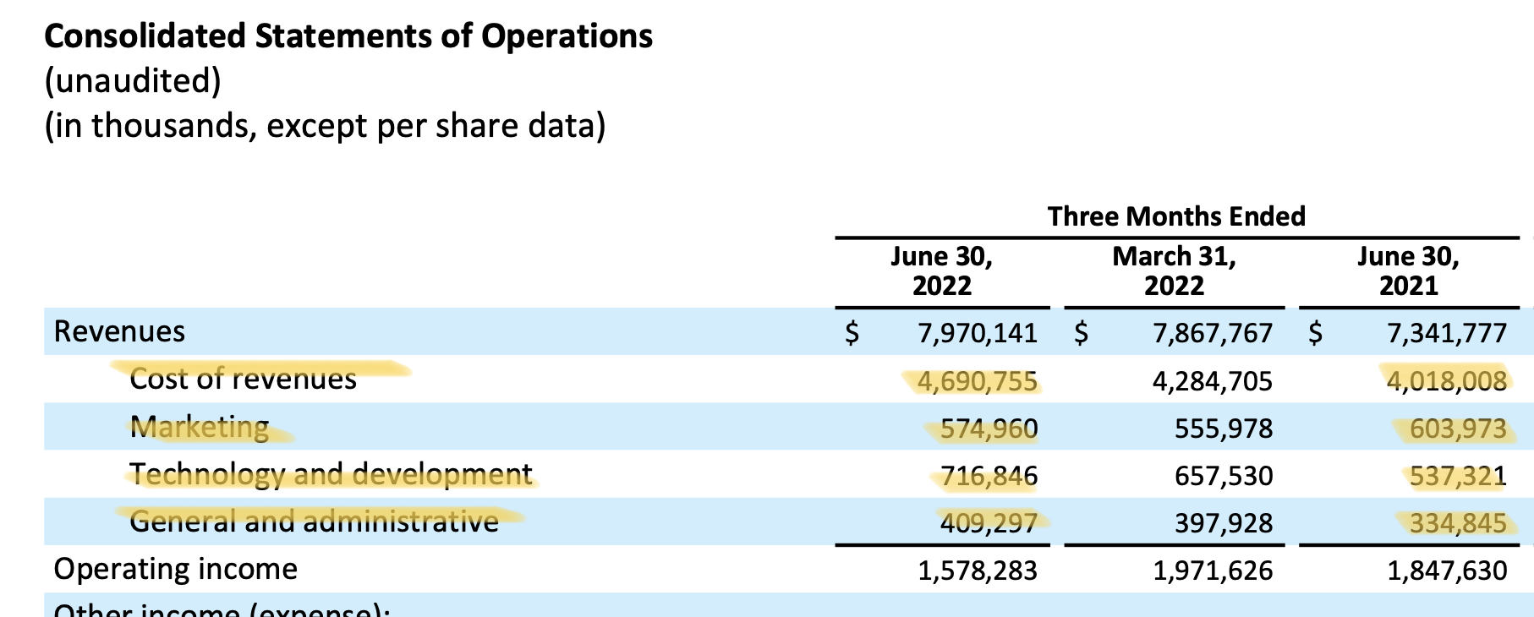The width and height of the screenshot is (1534, 617).
Task: Select highlighted value 4,018,008
Action: [x=1447, y=381]
